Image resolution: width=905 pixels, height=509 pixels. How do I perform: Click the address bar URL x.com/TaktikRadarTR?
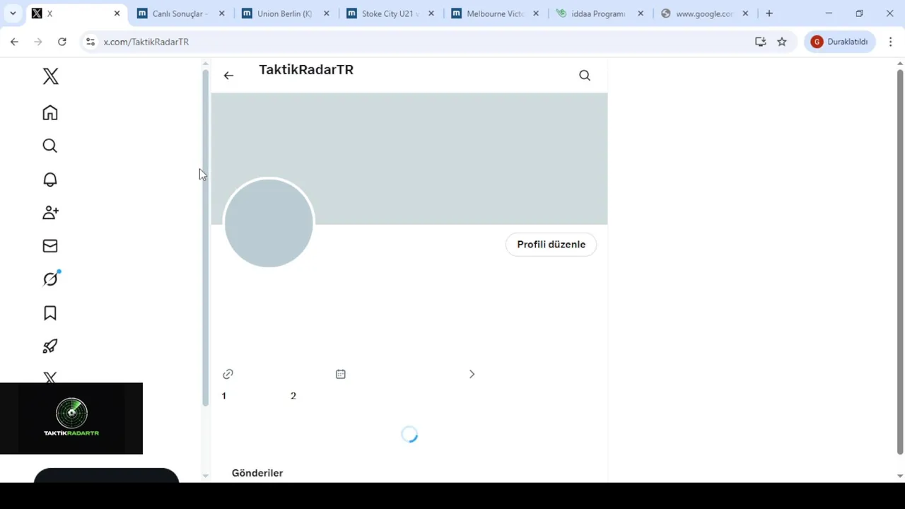pos(146,42)
